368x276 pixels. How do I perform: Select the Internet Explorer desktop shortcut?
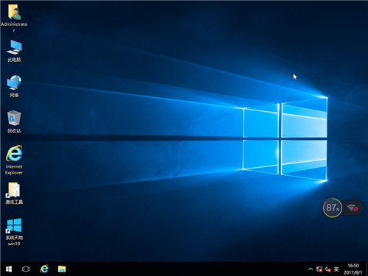coord(14,160)
